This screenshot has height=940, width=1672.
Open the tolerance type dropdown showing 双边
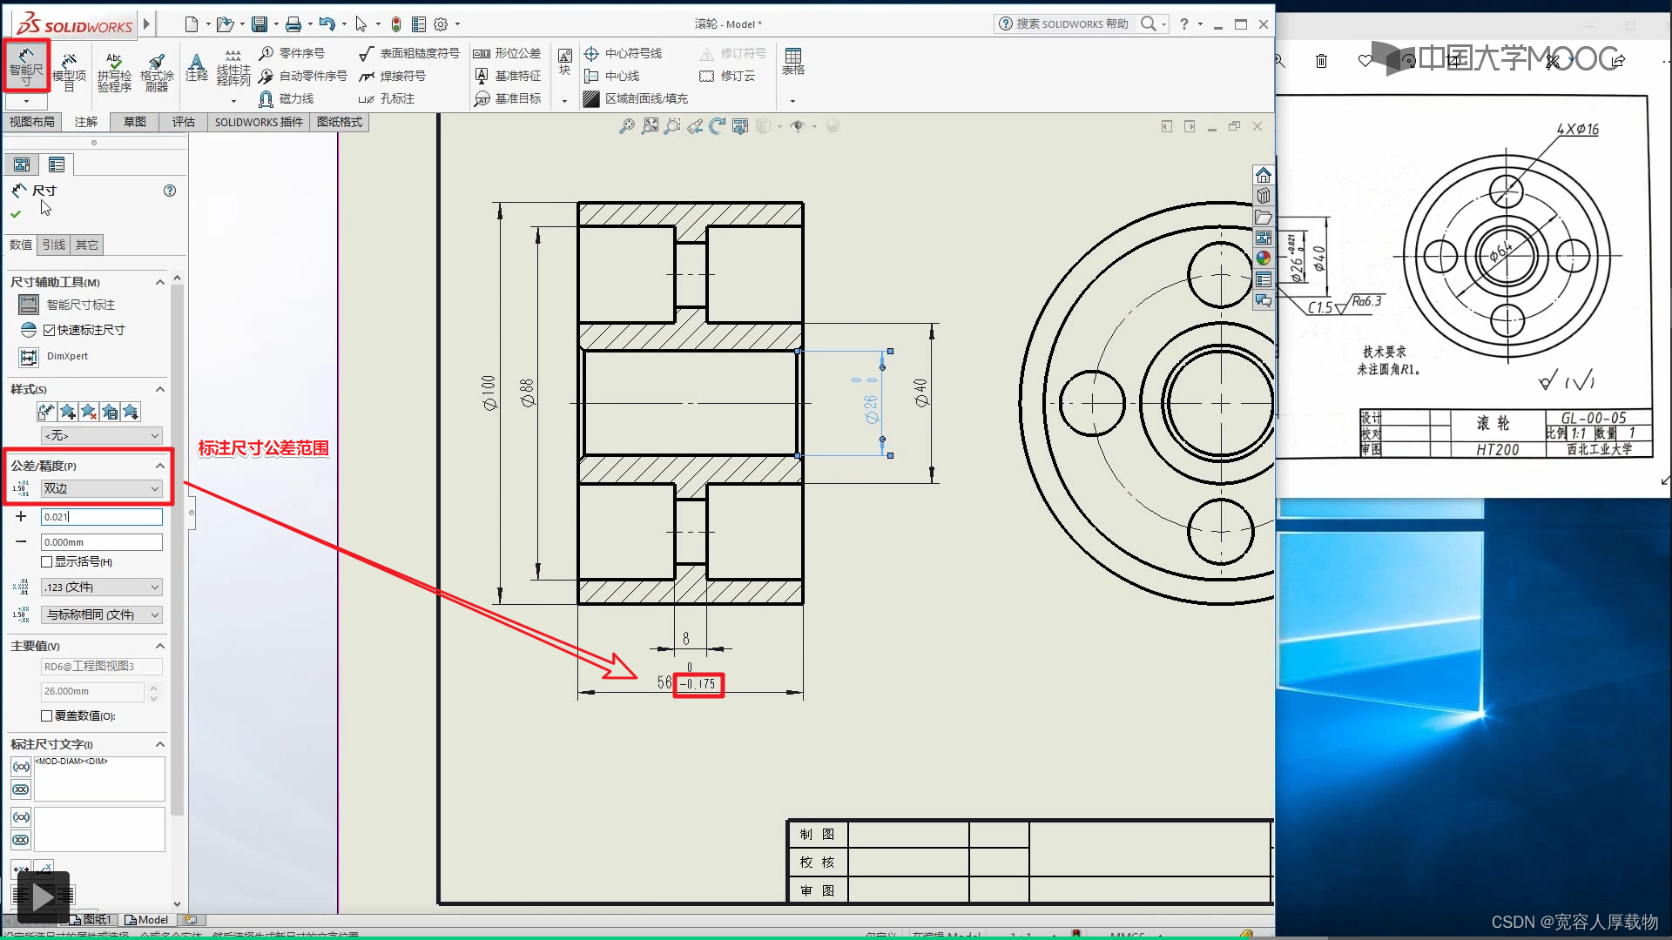pyautogui.click(x=101, y=489)
